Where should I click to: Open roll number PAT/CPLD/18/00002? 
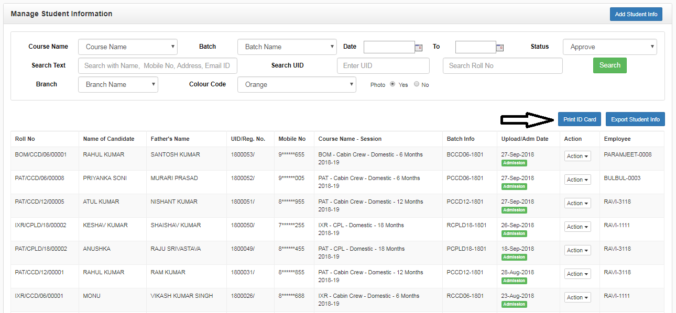[41, 249]
